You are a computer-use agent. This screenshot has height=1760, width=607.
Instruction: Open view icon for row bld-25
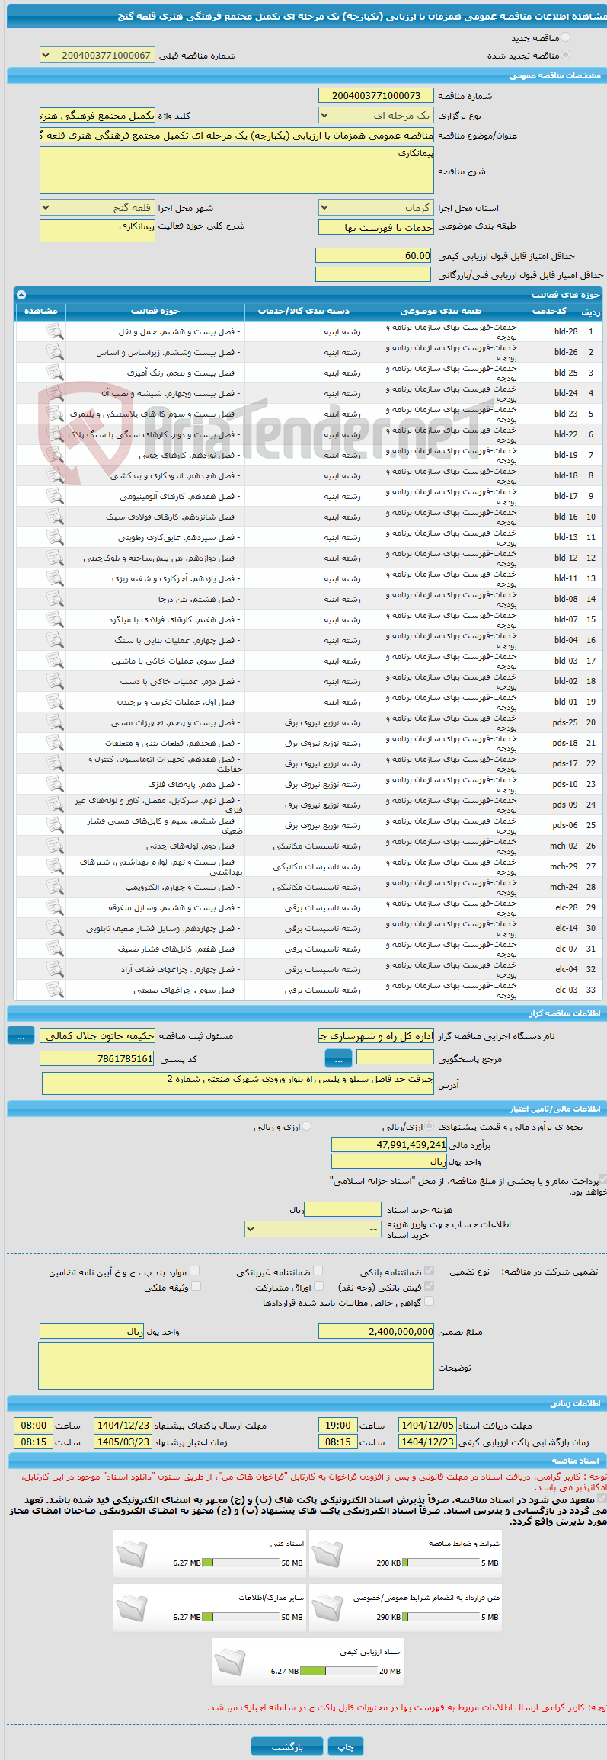pos(55,373)
